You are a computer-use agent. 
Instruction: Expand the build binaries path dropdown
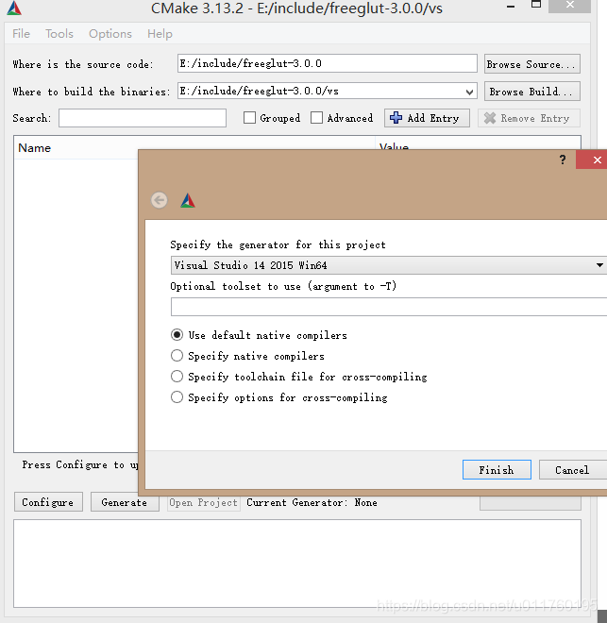coord(469,92)
